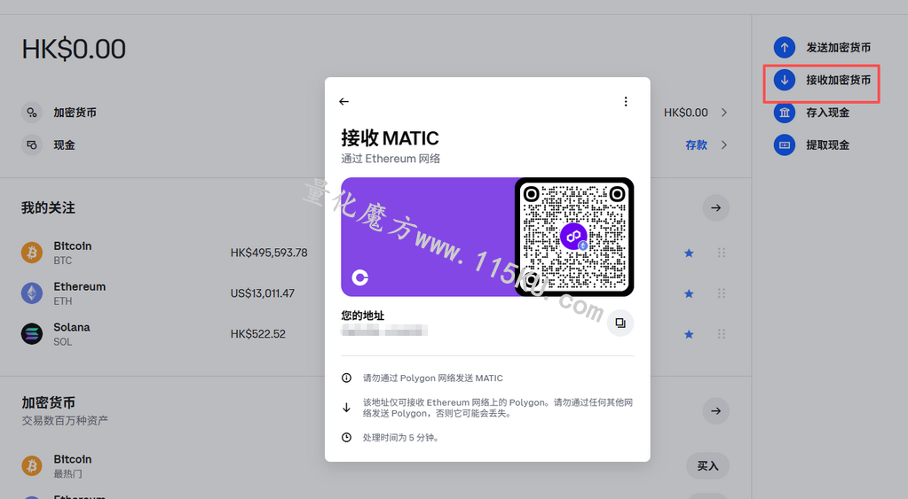This screenshot has height=499, width=908.
Task: Click the Coinbase logo on purple card
Action: tap(360, 277)
